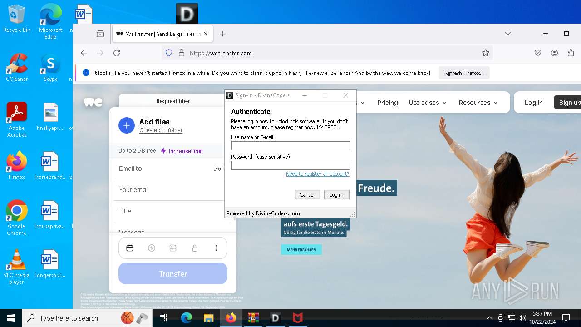Launch Microsoft Edge desktop shortcut
Screen dimensions: 581x327
point(50,21)
